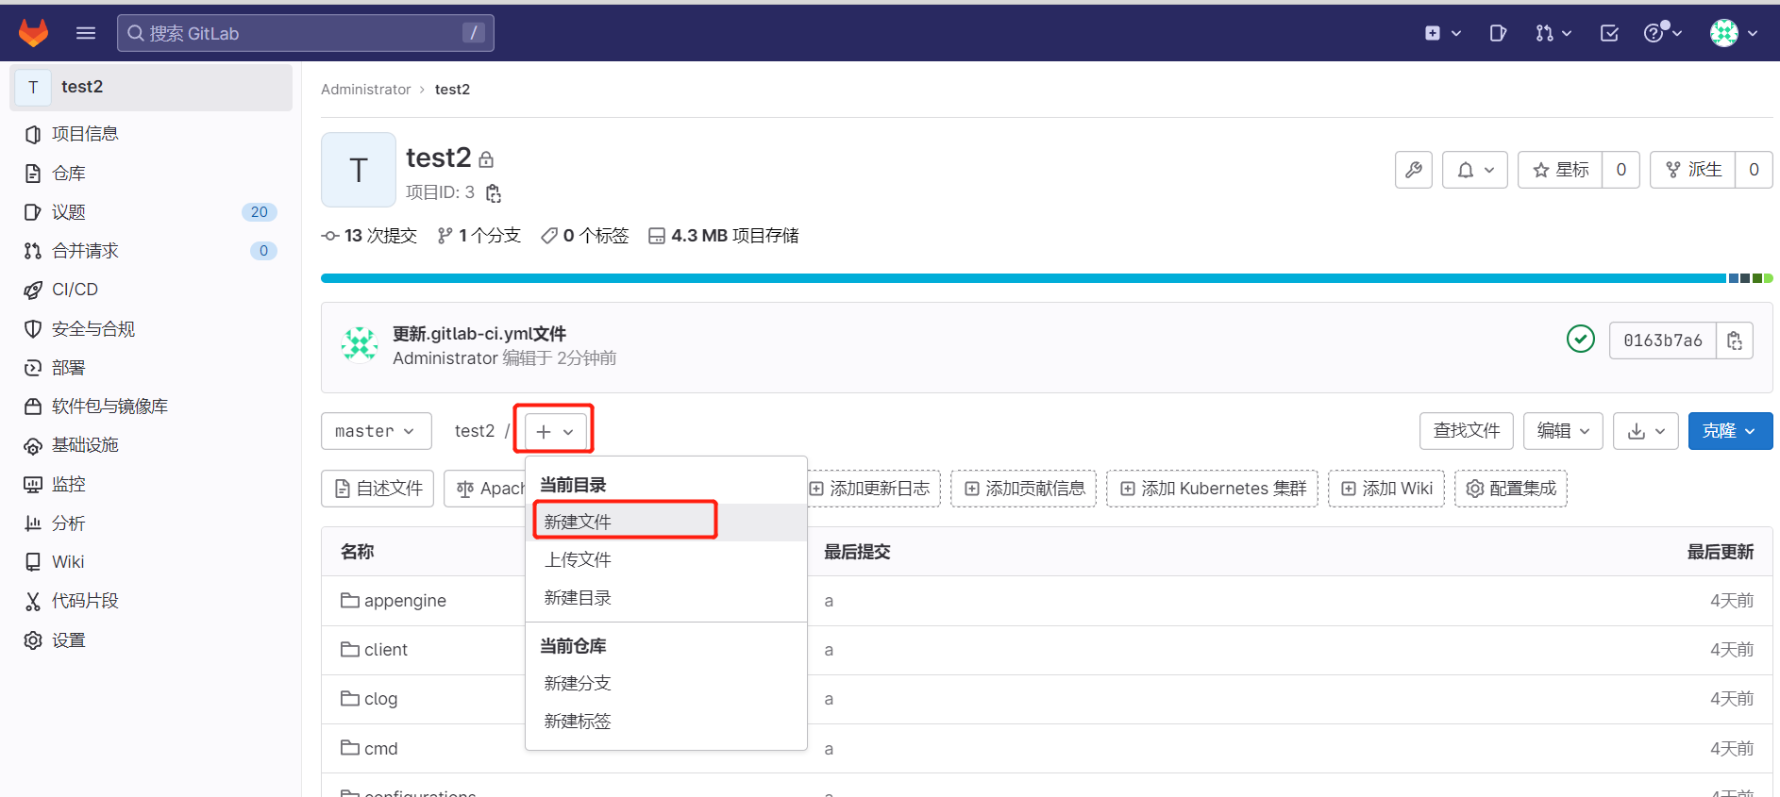
Task: Expand the download source code dropdown
Action: click(1645, 431)
